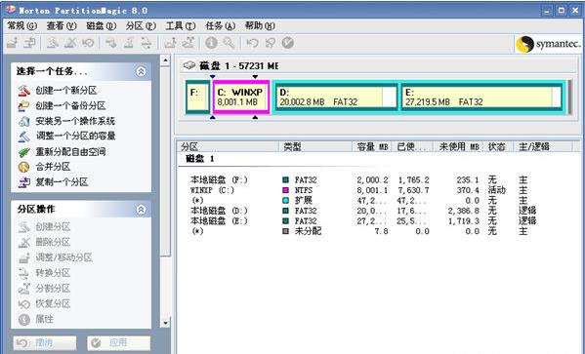Collapse the 分区操作 panel
The width and height of the screenshot is (585, 354).
pos(141,210)
